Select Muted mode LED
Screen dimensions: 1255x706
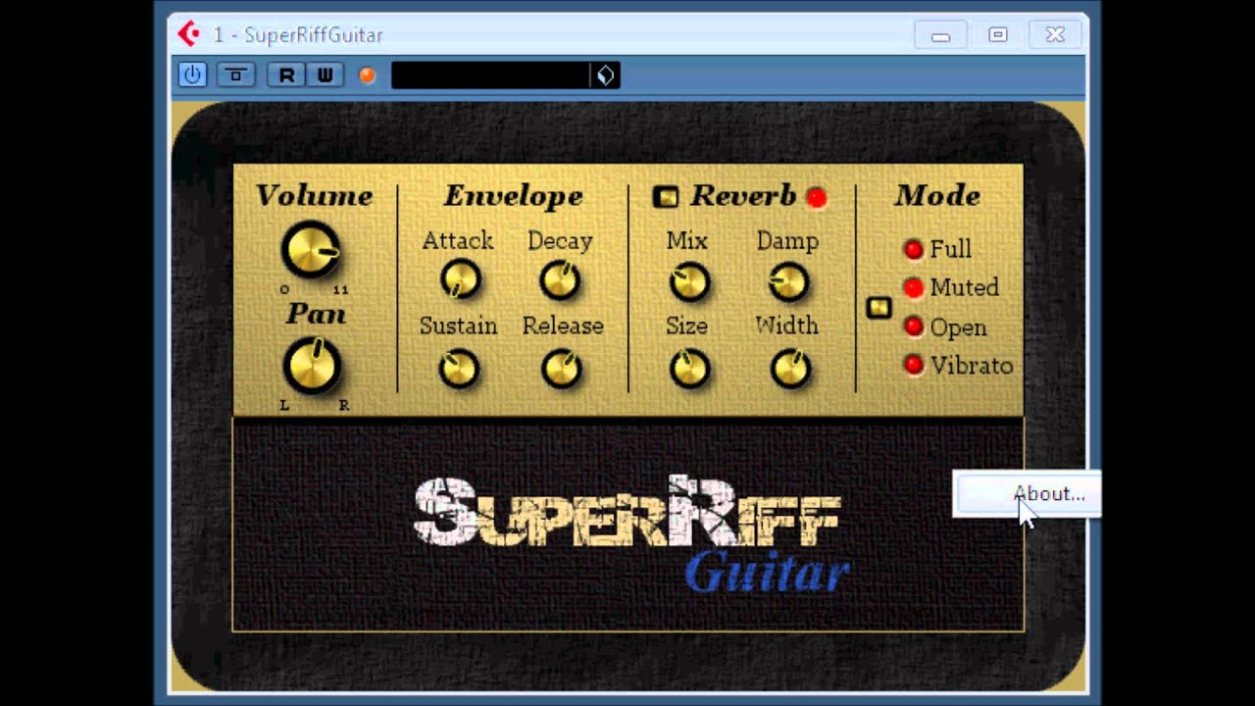click(913, 287)
